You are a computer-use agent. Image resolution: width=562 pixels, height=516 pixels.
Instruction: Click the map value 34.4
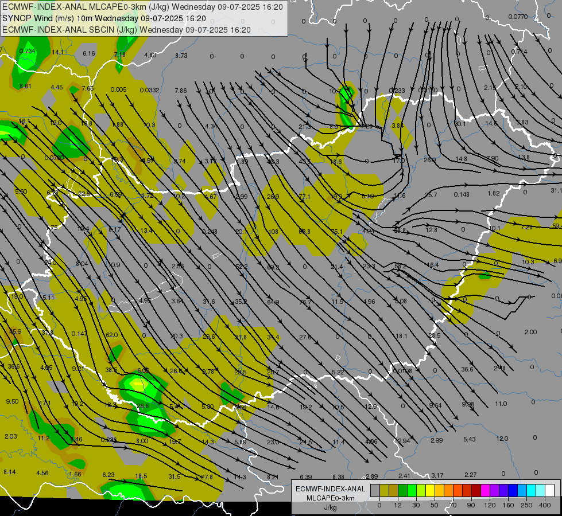click(x=273, y=337)
